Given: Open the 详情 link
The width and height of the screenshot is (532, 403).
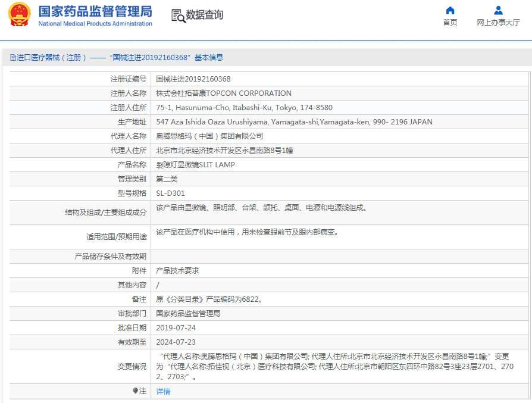Looking at the screenshot, I should tap(163, 392).
